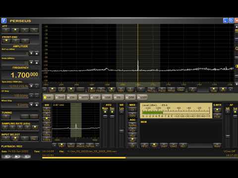Click the first TUNING button
The height and width of the screenshot is (178, 238).
click(6, 117)
